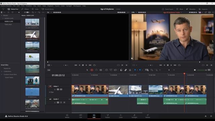Image resolution: width=215 pixels, height=121 pixels.
Task: Toggle loop playback in source viewer
Action: [94, 65]
